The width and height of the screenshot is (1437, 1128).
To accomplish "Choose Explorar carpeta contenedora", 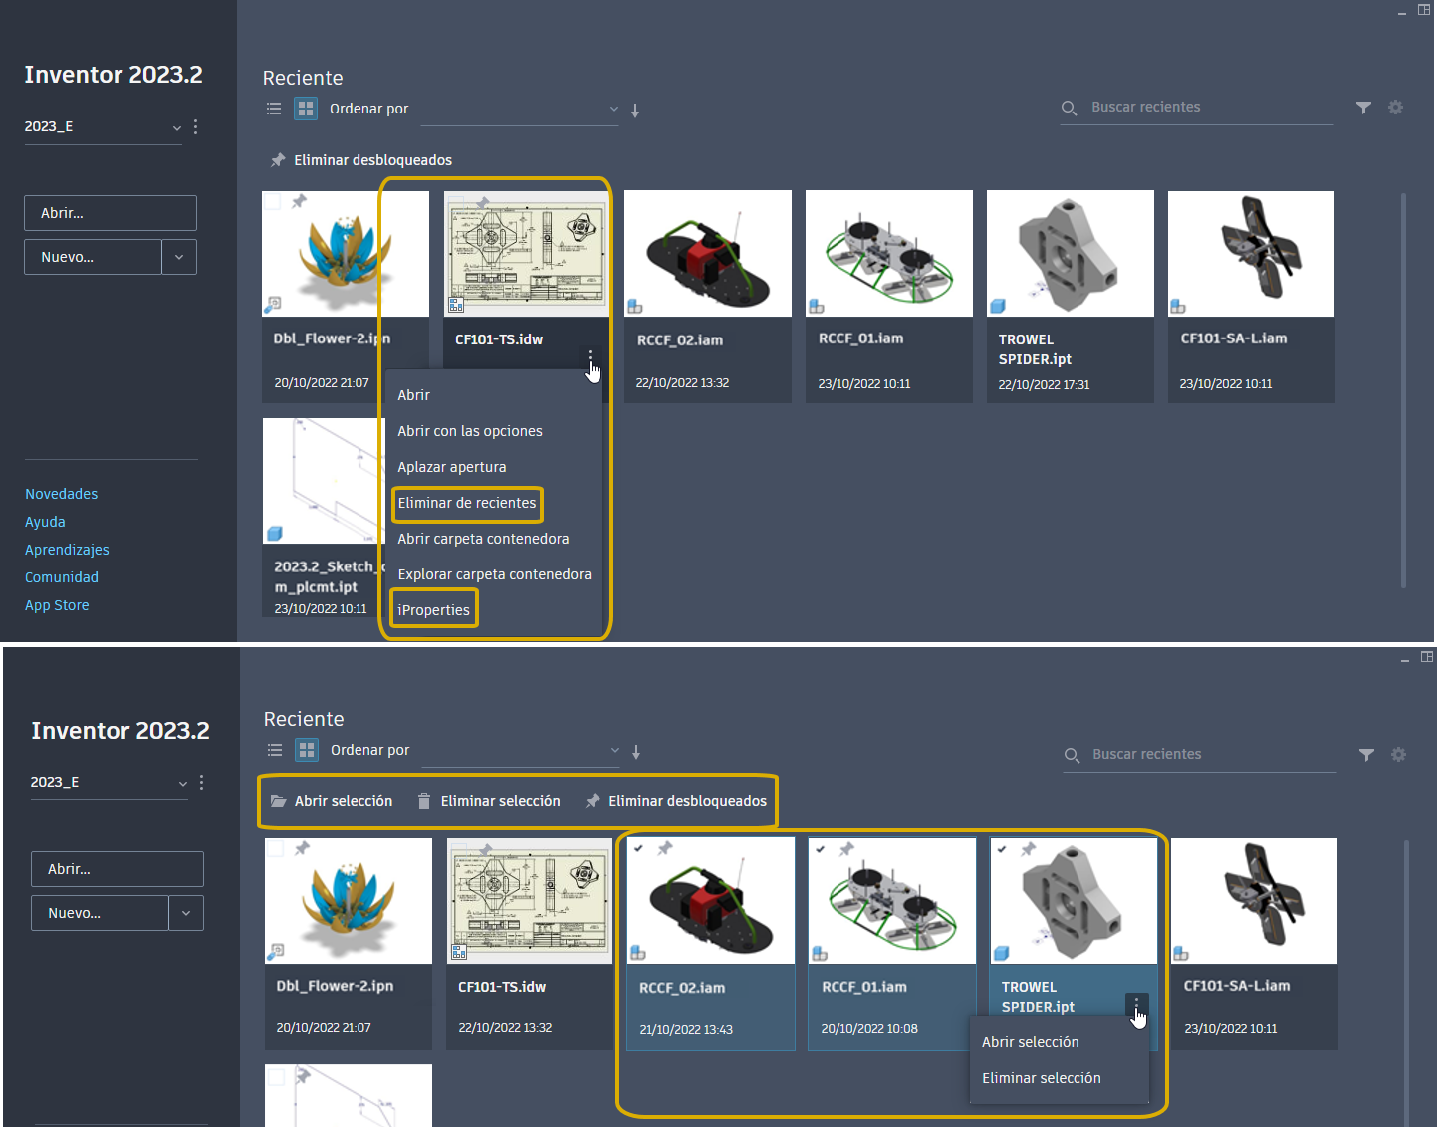I will [493, 574].
